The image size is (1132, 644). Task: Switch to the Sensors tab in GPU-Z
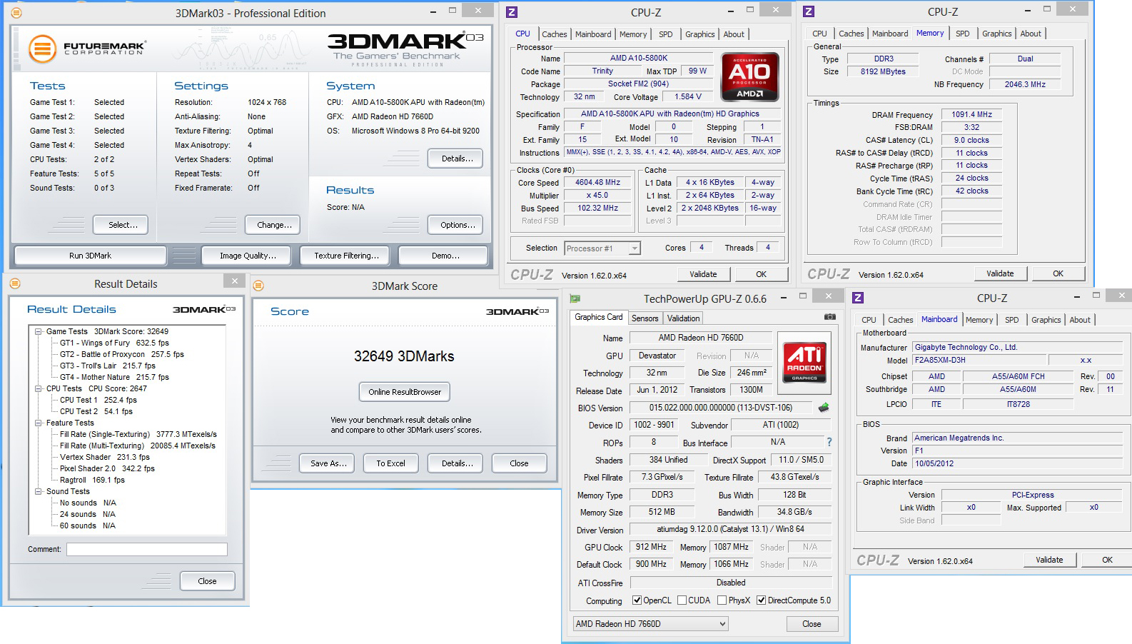point(645,318)
